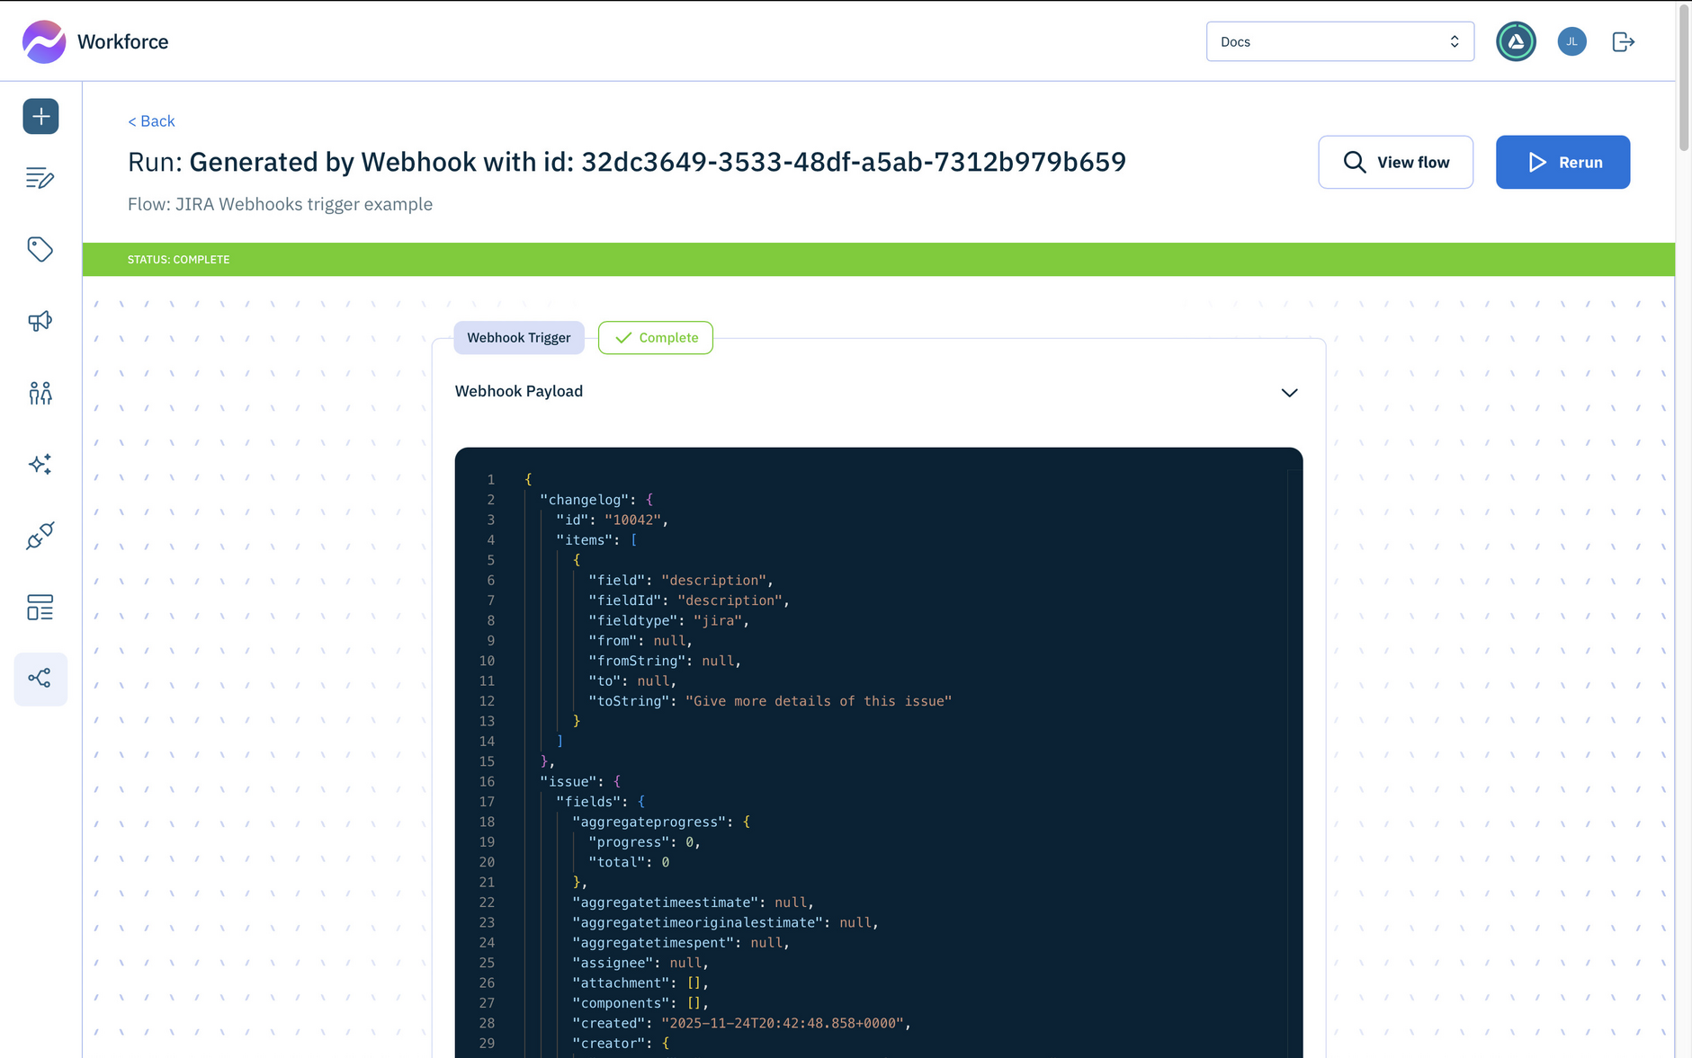Open the plug integrations icon
Image resolution: width=1692 pixels, height=1058 pixels.
point(40,536)
